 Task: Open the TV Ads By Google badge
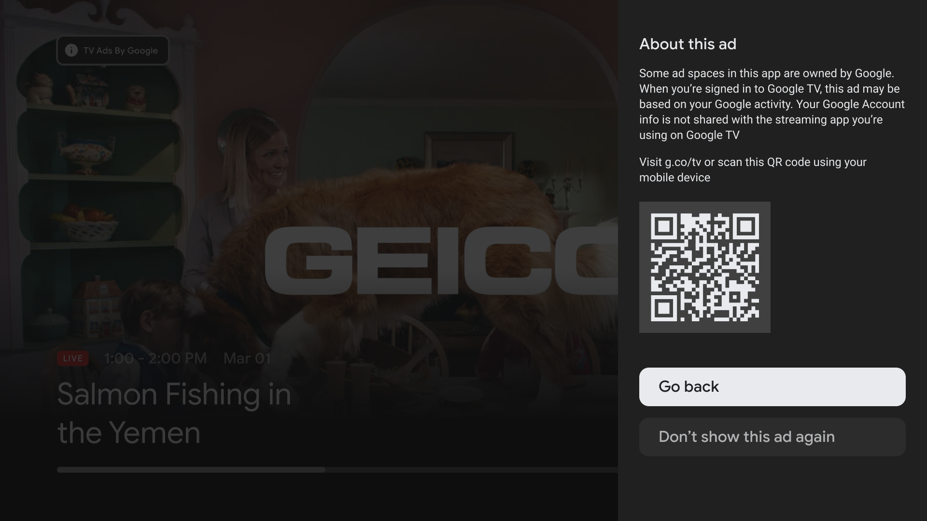[112, 50]
